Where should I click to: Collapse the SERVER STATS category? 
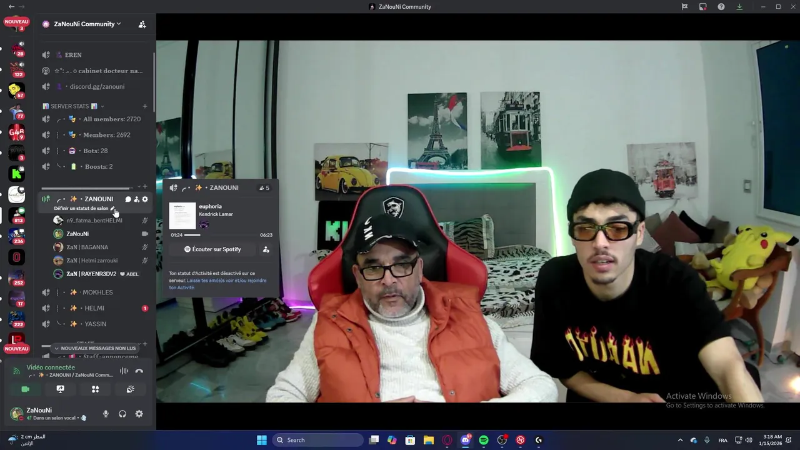(x=73, y=106)
